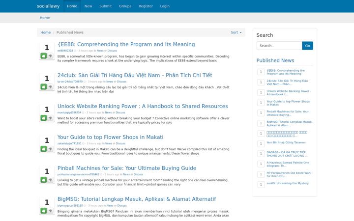The height and width of the screenshot is (221, 354).
Task: Open Pinball Machines for Sale article title
Action: [127, 168]
